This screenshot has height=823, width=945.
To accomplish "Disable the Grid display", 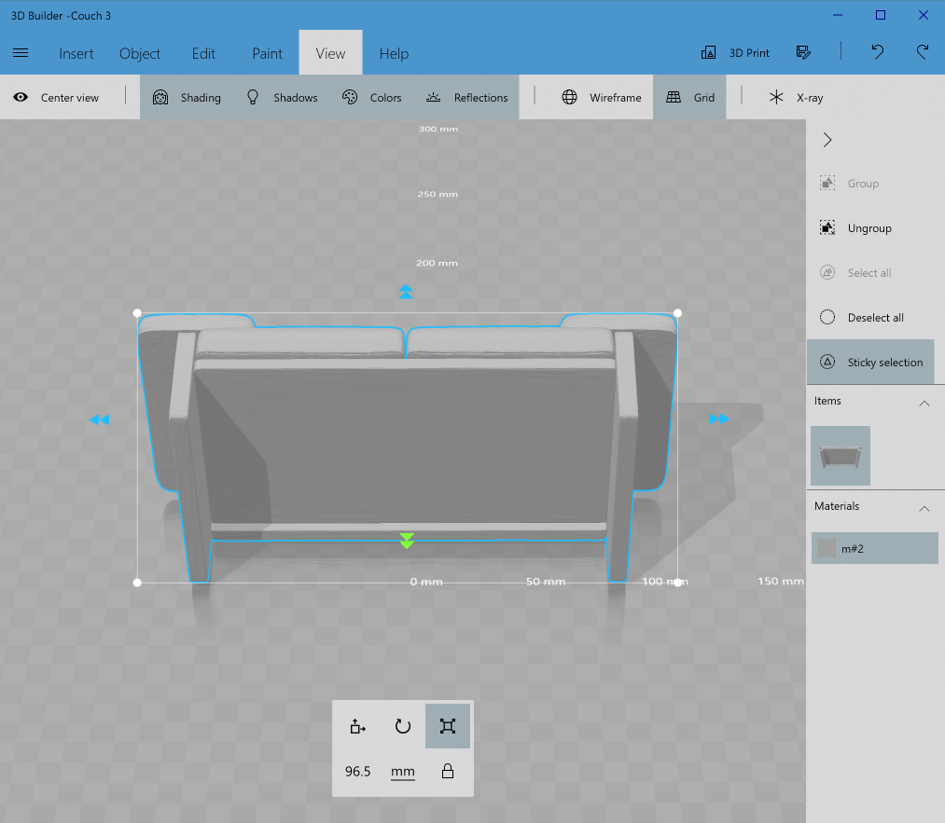I will tap(690, 97).
